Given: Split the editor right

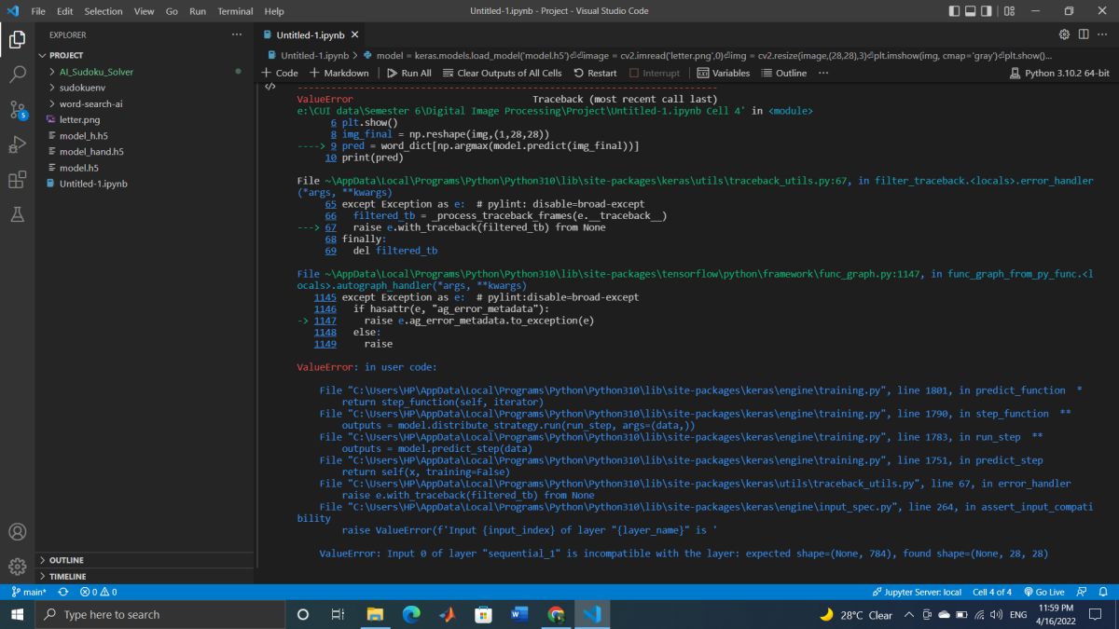Looking at the screenshot, I should pos(1084,34).
